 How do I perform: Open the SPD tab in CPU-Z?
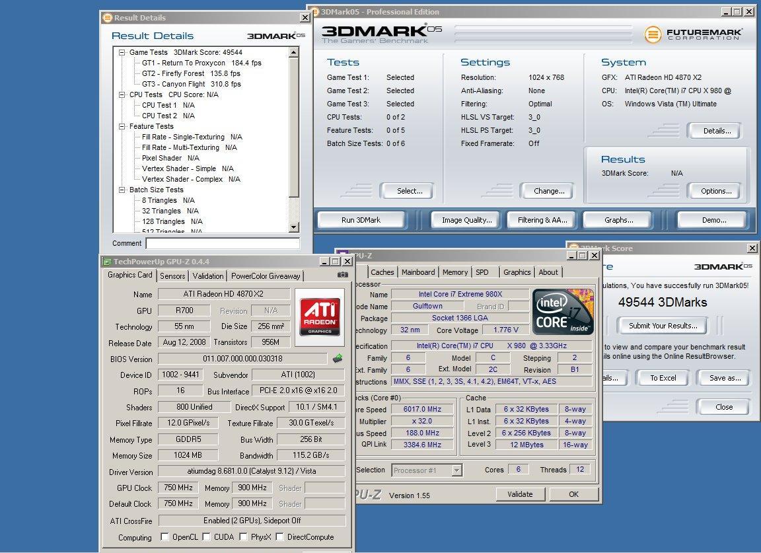point(482,272)
